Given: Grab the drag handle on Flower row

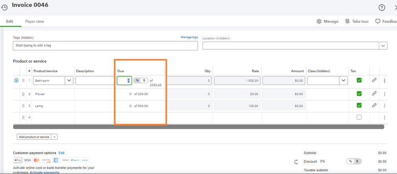Looking at the screenshot, I should [x=23, y=94].
